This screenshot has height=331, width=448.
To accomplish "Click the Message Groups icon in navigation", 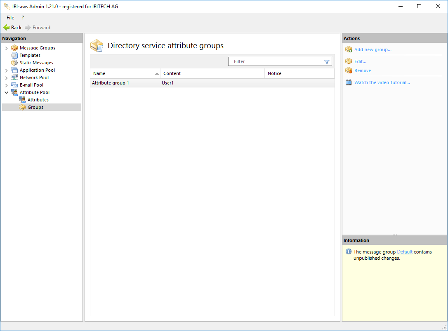I will tap(14, 48).
